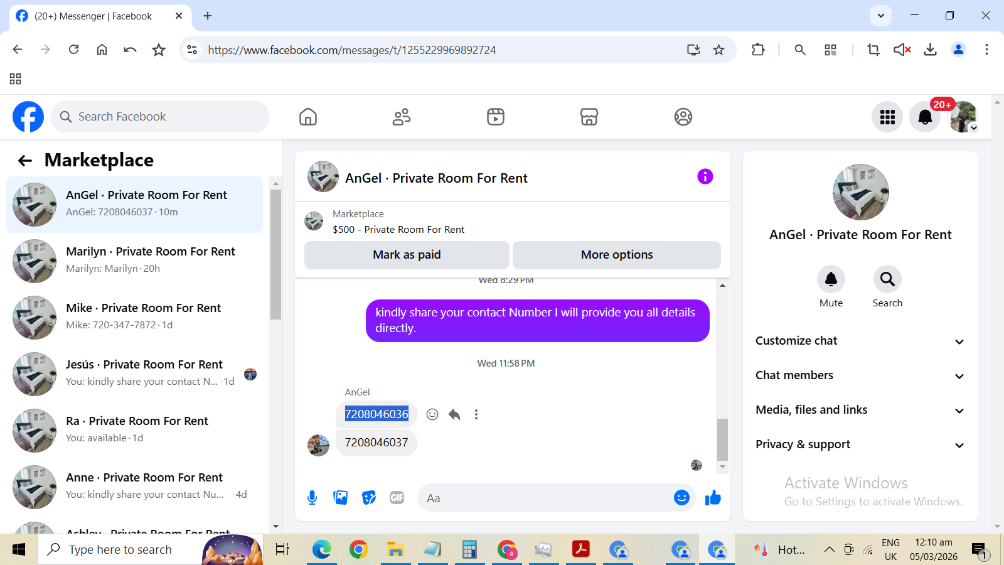Click the 7208046037 message bubble

(x=376, y=443)
